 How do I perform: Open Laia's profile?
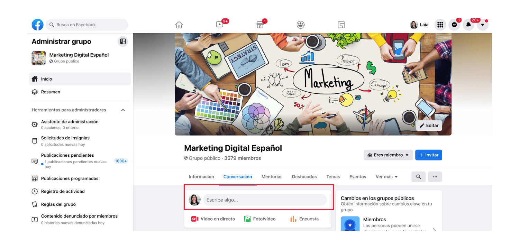419,25
